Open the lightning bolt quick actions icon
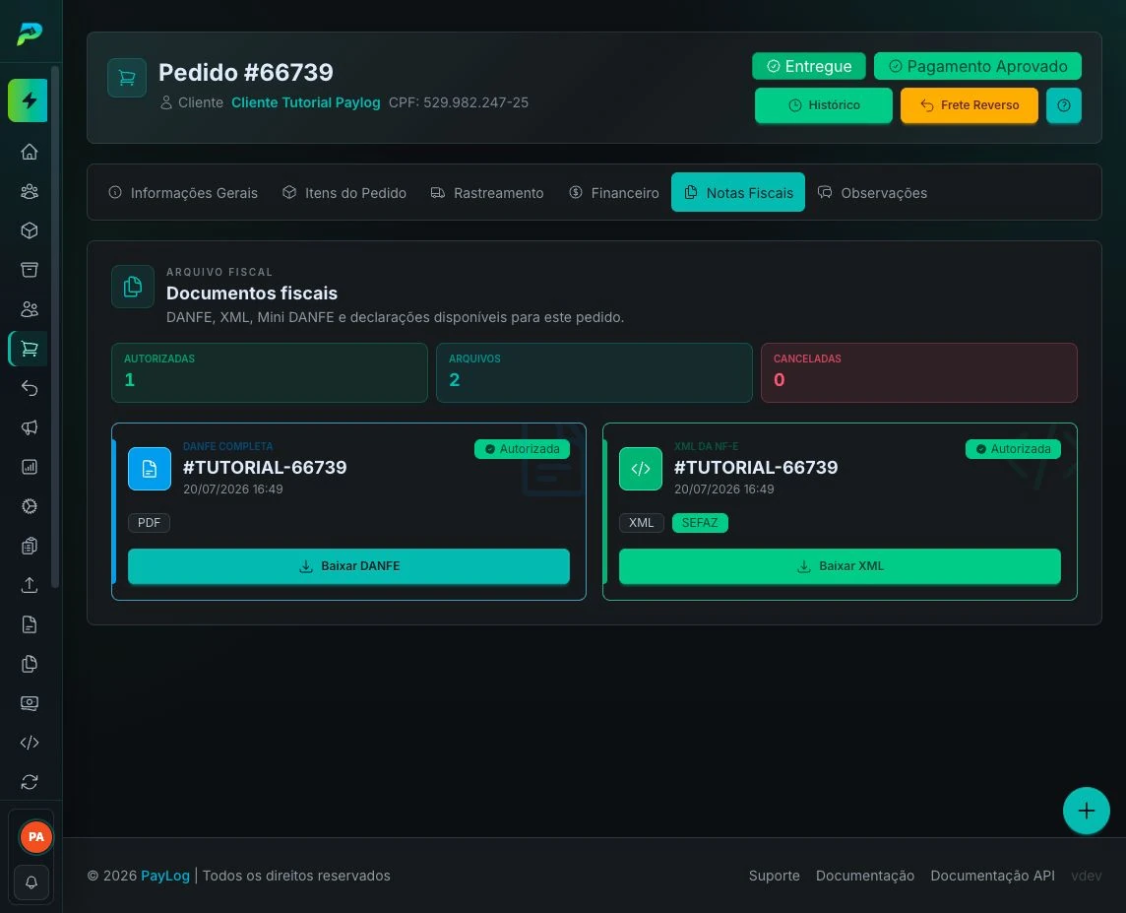The image size is (1126, 913). point(28,100)
